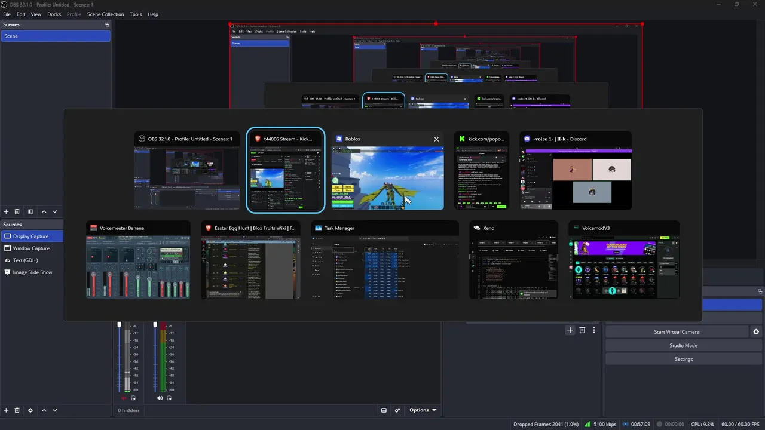Adjust first mixer channel volume fader

(119, 325)
